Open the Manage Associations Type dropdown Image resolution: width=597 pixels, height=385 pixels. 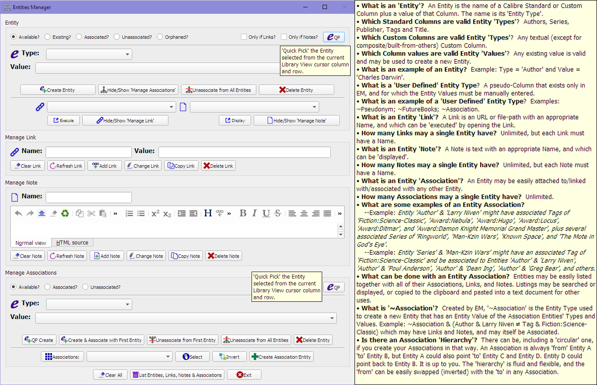(89, 304)
